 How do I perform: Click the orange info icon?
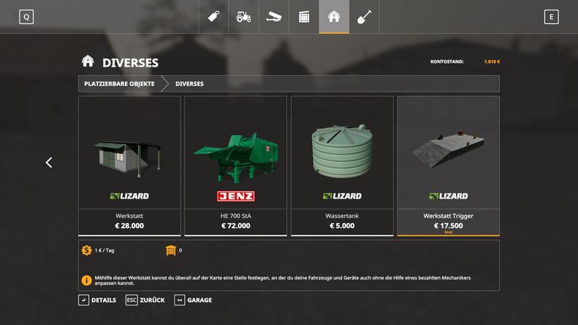[87, 280]
